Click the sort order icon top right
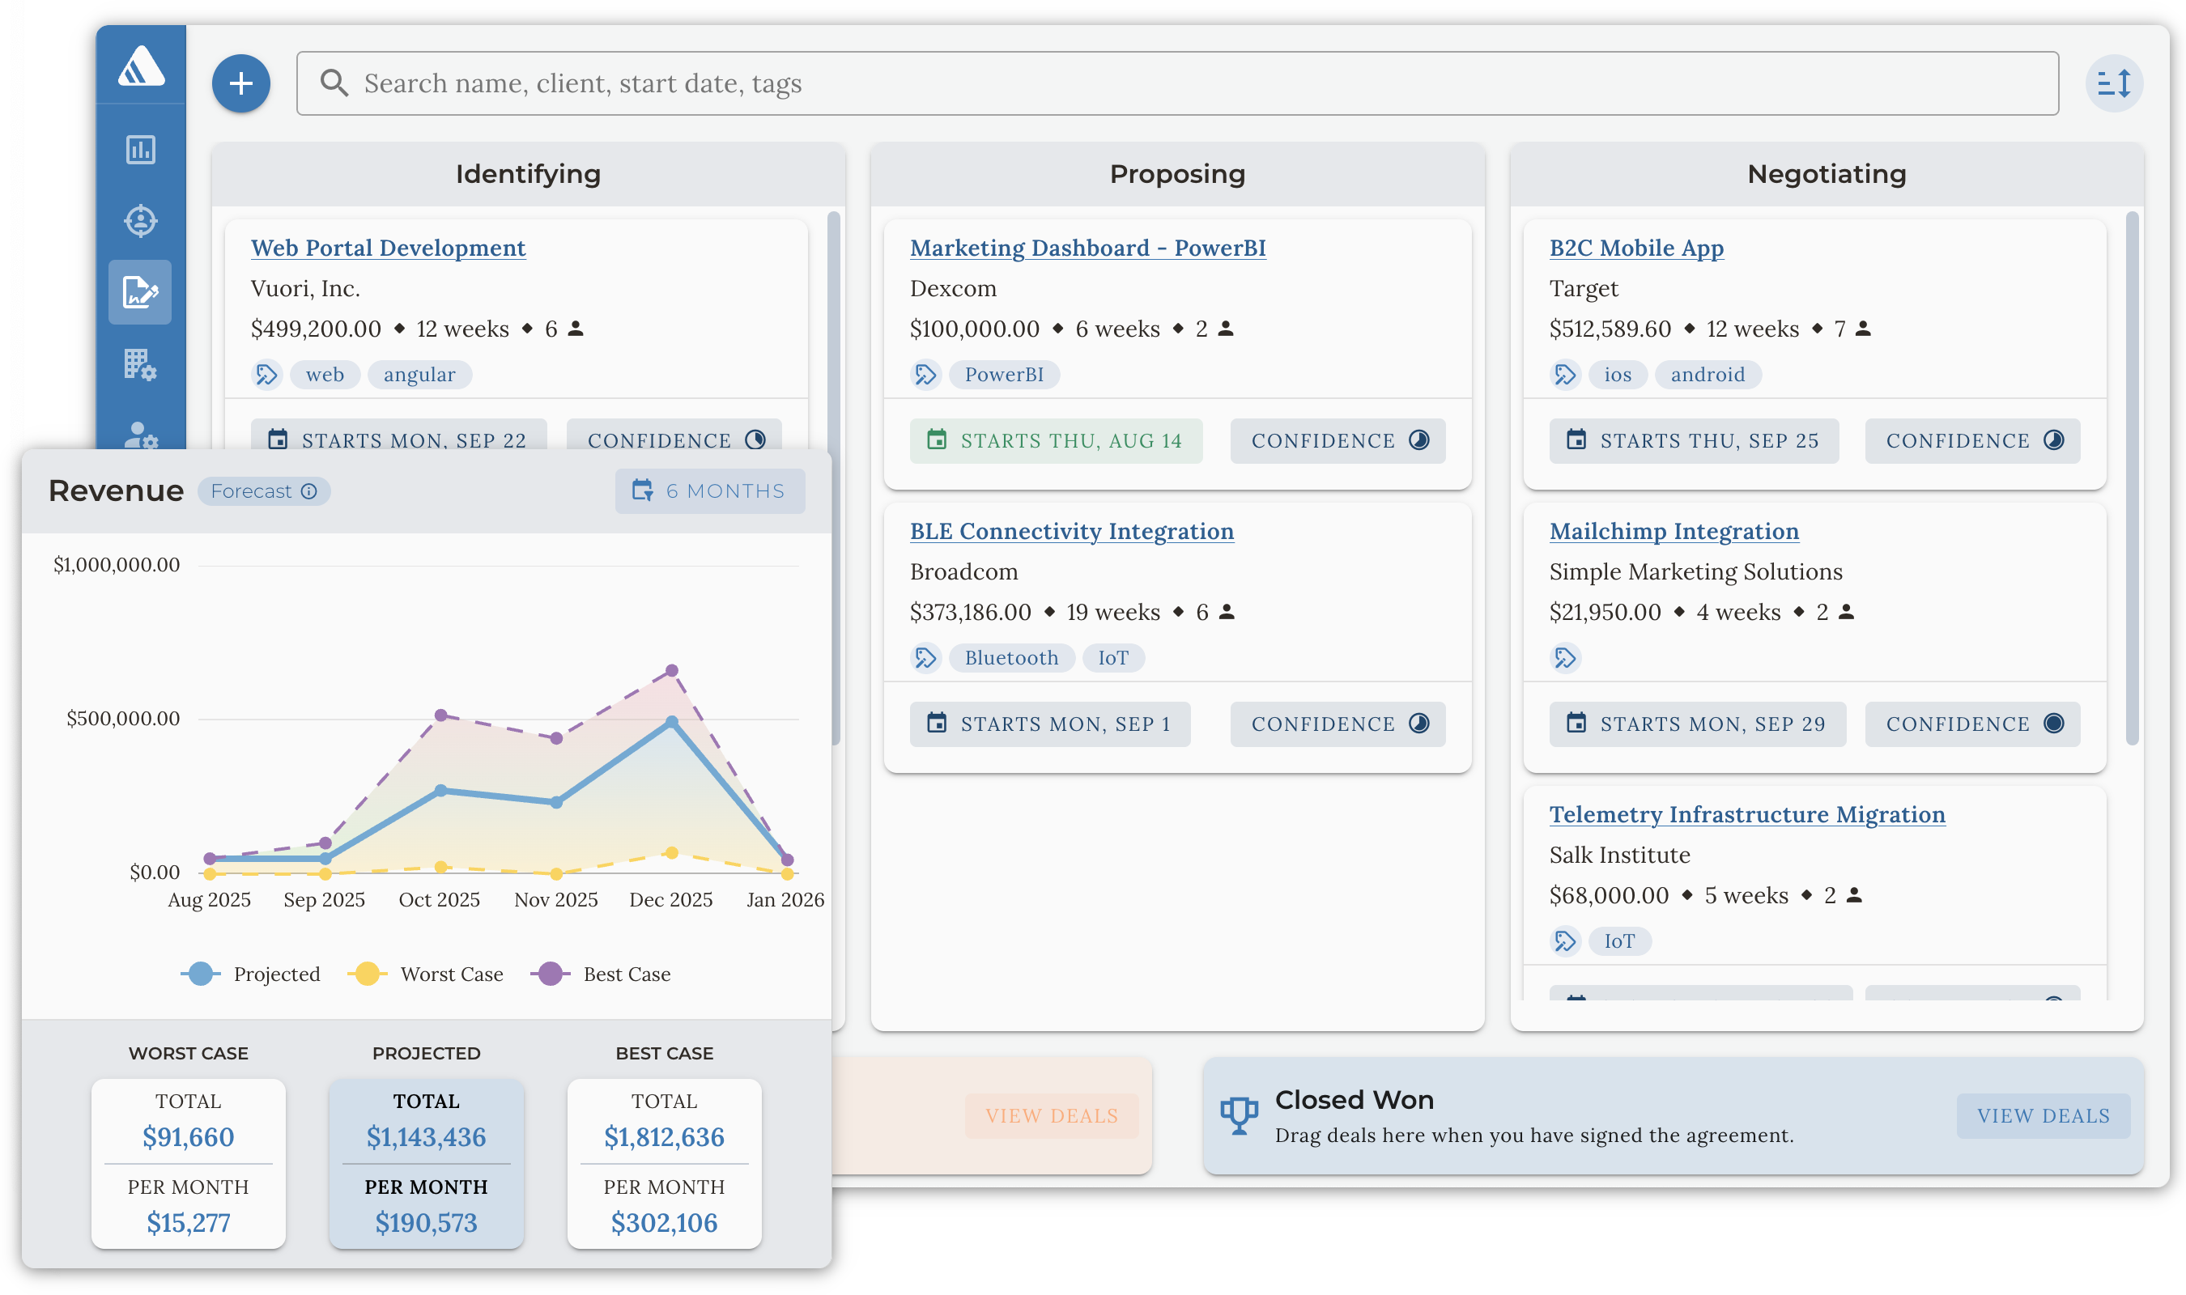This screenshot has width=2186, height=1295. click(x=2114, y=83)
